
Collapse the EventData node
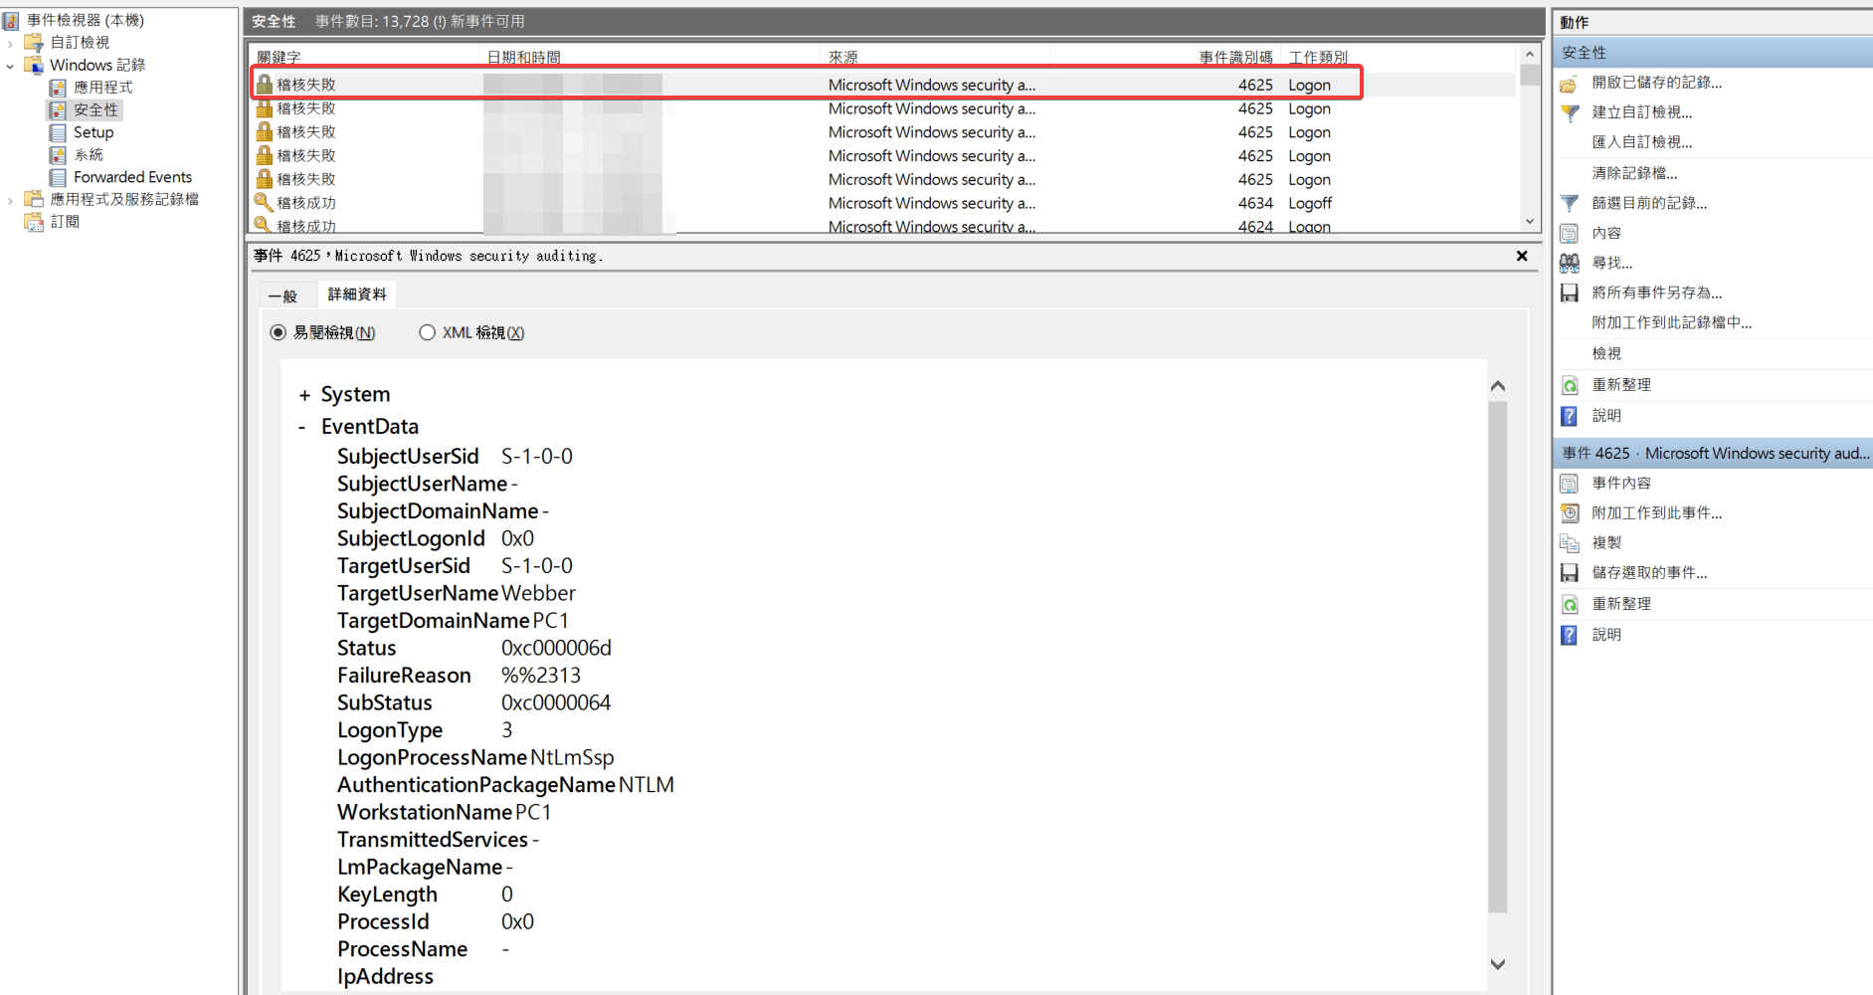302,428
